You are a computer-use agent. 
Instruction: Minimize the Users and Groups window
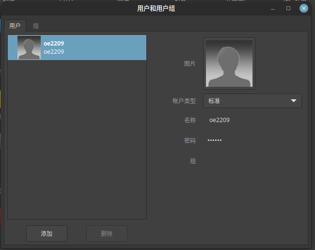click(x=273, y=8)
